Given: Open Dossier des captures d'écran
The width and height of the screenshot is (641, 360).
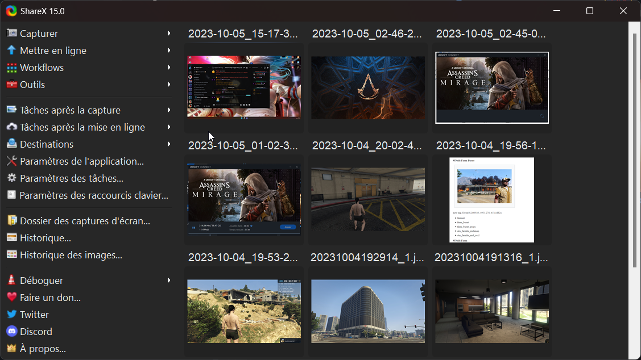Looking at the screenshot, I should tap(85, 221).
